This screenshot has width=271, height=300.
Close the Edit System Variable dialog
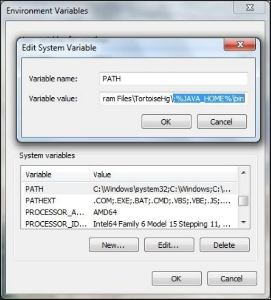(x=240, y=45)
